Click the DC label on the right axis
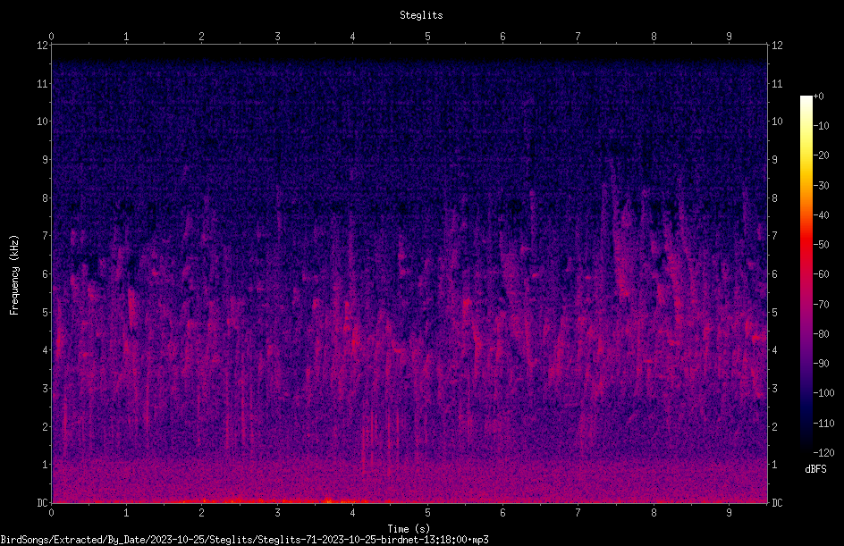844x546 pixels. pos(777,502)
